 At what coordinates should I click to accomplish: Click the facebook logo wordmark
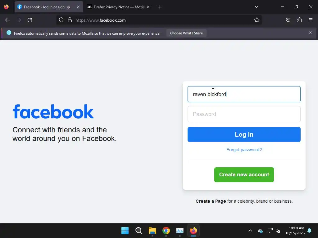click(53, 112)
